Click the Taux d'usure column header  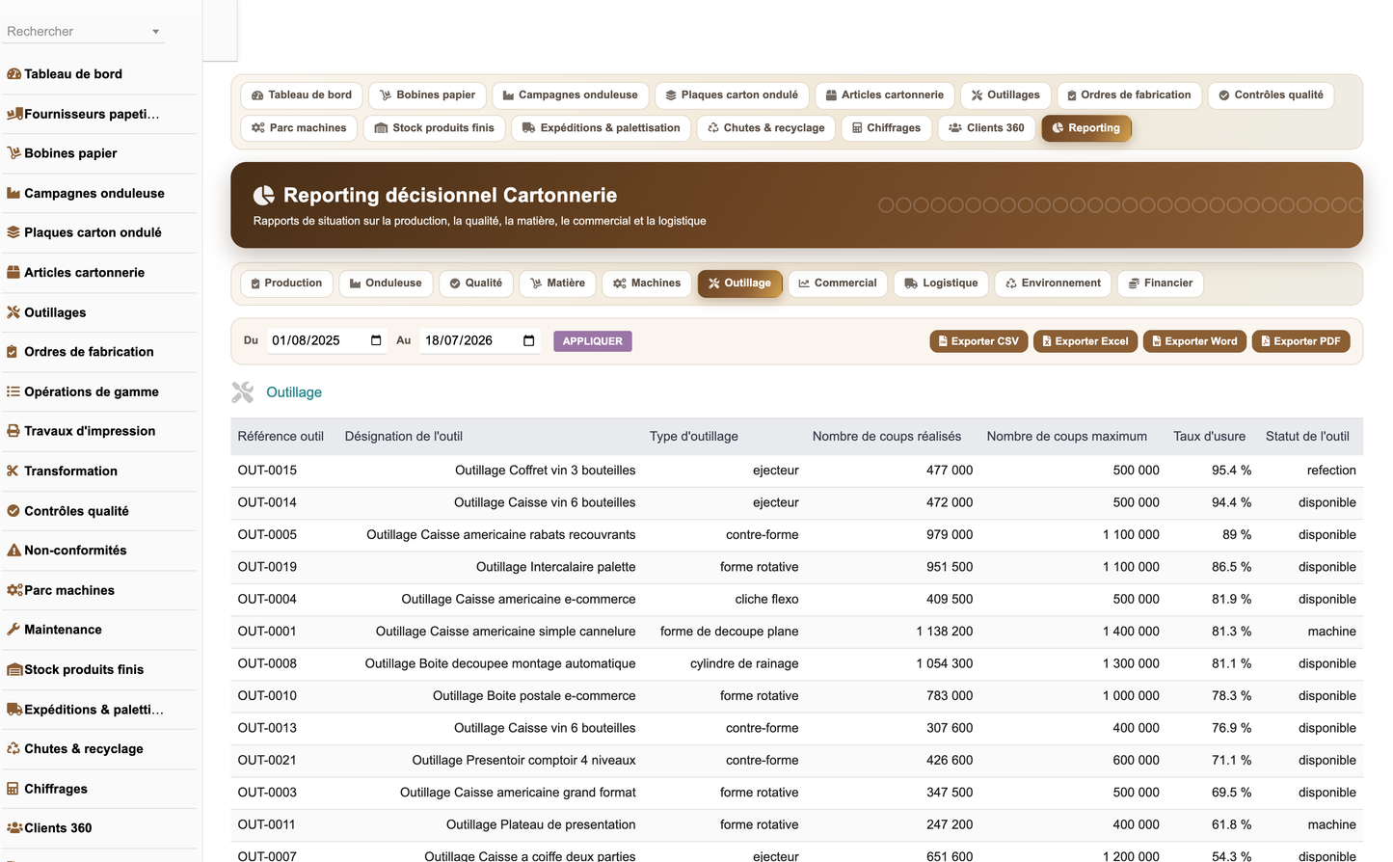coord(1209,437)
